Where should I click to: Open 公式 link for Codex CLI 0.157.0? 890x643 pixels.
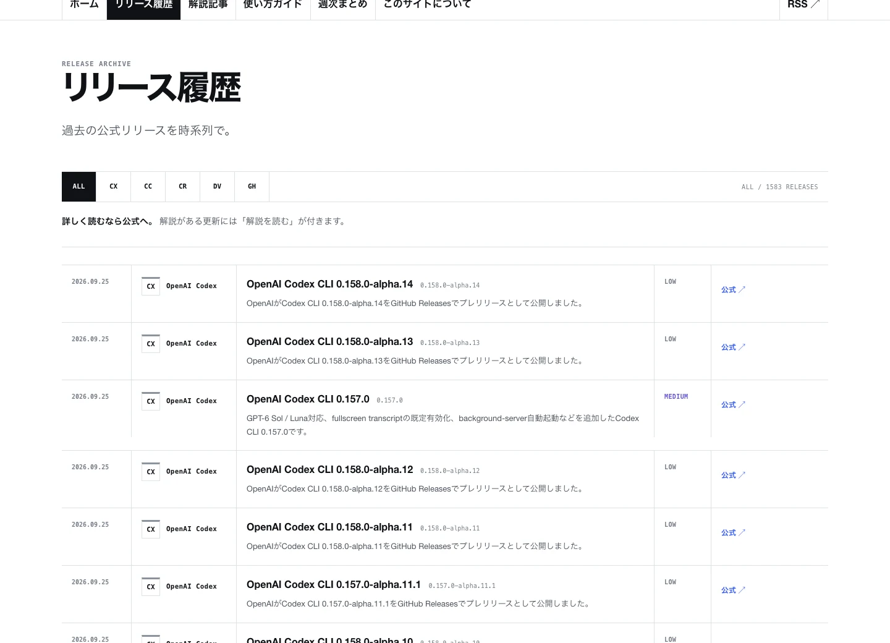click(733, 405)
